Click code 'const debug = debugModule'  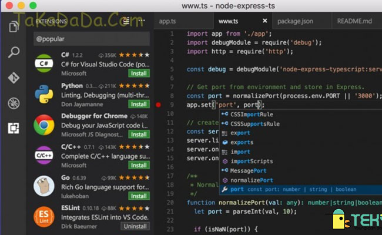click(284, 69)
